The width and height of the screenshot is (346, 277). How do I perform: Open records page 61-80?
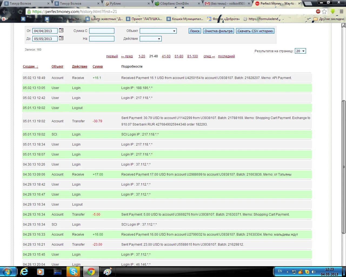(x=179, y=56)
